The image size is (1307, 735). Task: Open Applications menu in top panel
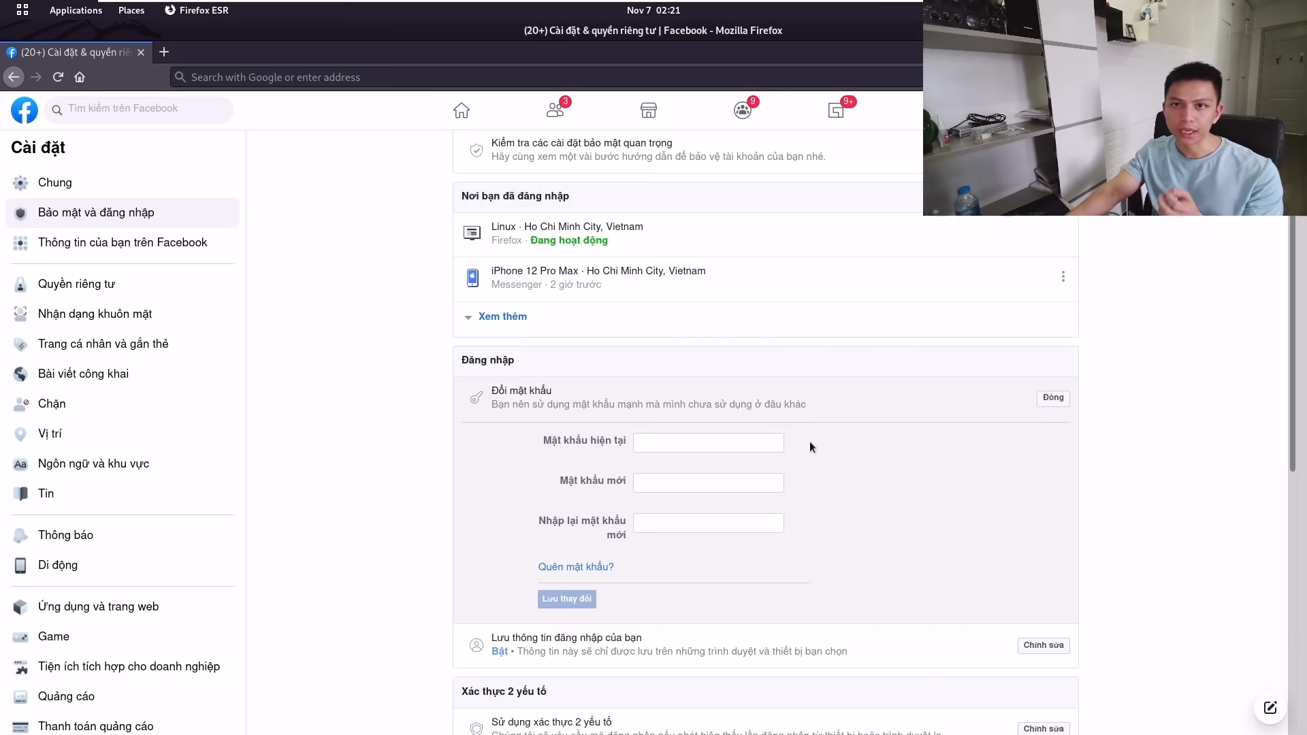point(76,10)
